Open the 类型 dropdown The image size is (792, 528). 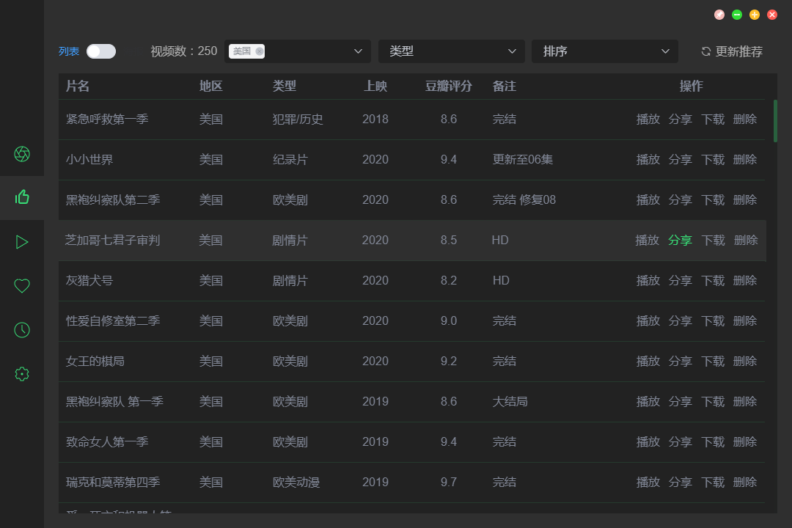click(x=451, y=51)
